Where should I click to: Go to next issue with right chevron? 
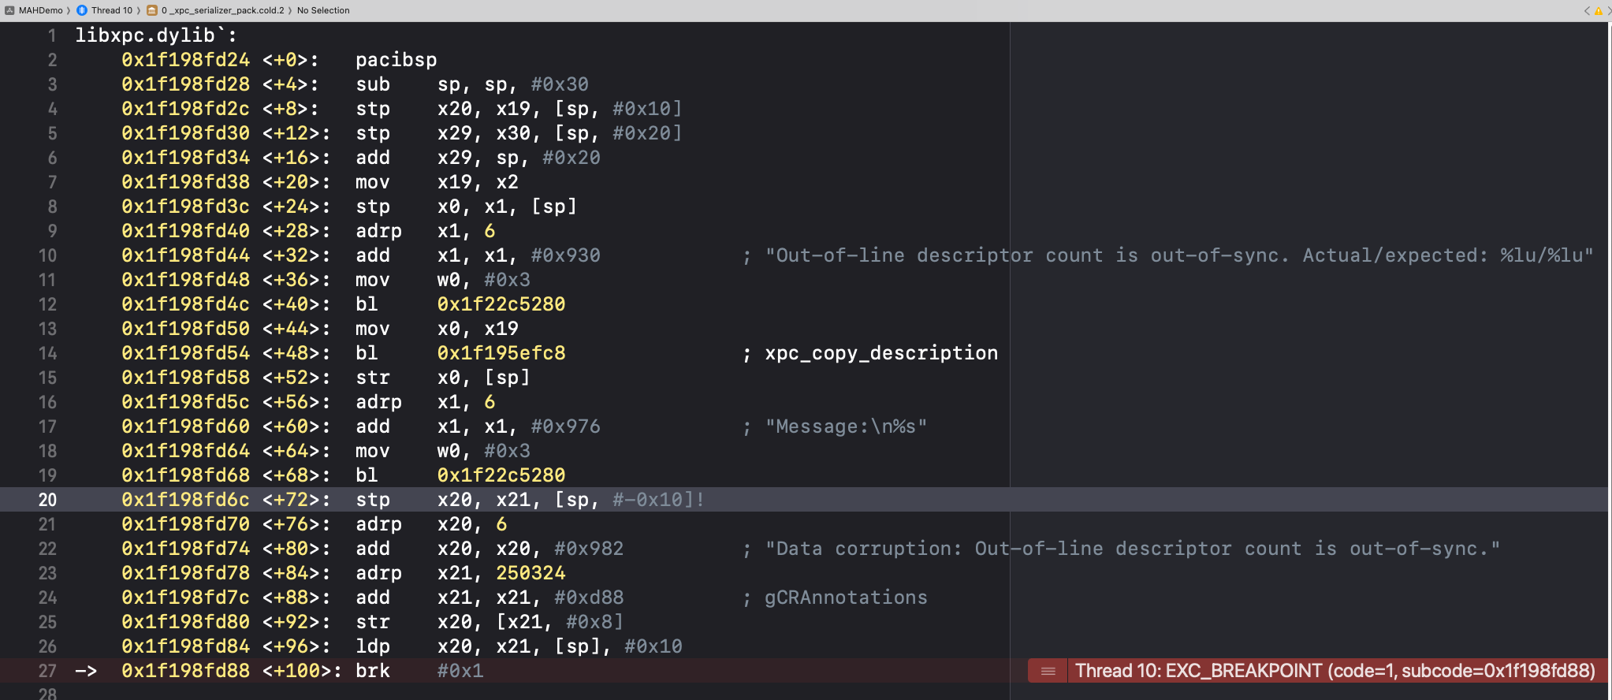[x=1608, y=11]
